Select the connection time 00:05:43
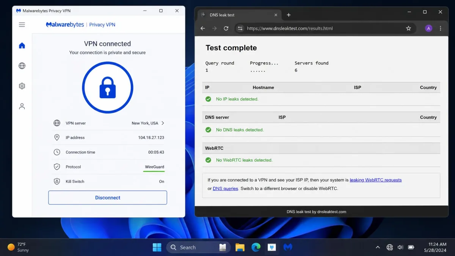Viewport: 455px width, 256px height. (156, 152)
